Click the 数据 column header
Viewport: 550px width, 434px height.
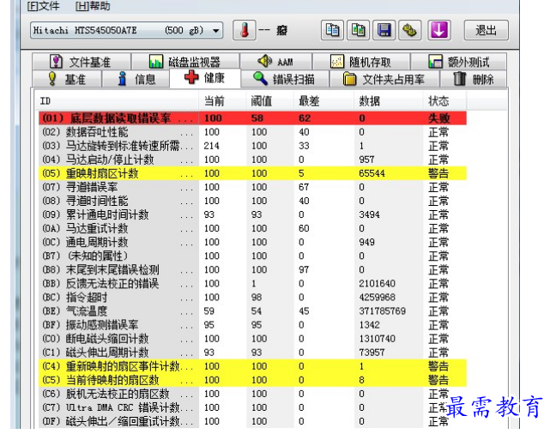389,101
